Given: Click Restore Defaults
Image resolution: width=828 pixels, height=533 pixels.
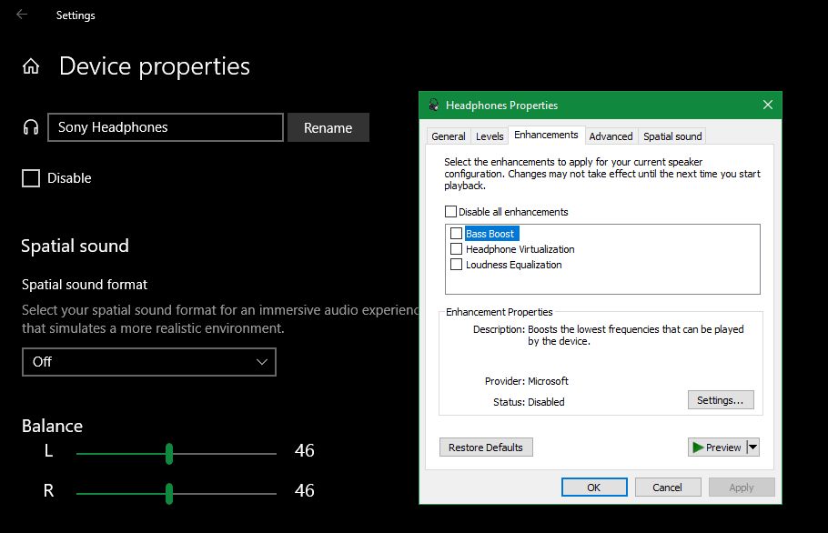Looking at the screenshot, I should click(486, 447).
